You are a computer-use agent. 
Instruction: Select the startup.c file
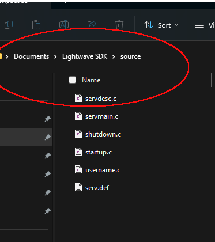click(93, 152)
